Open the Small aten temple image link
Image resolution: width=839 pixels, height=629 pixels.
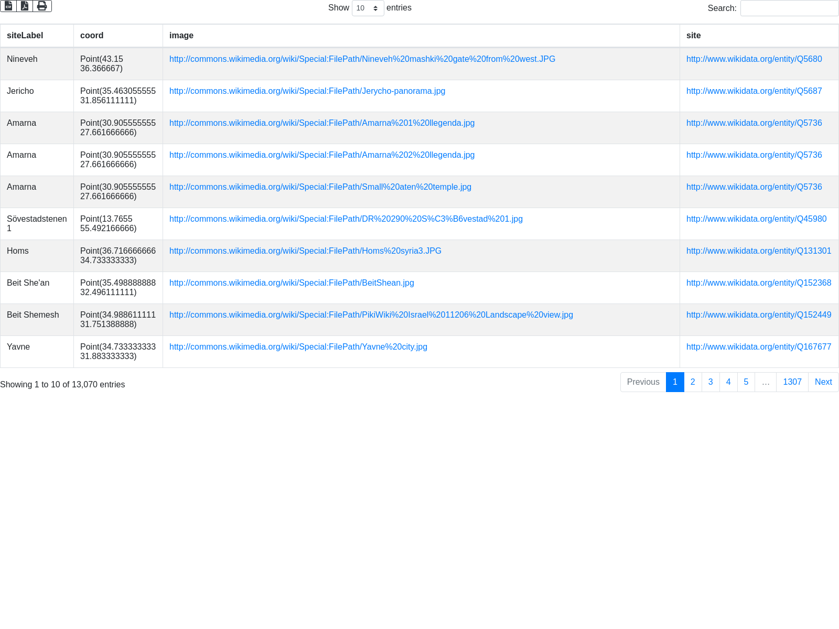pos(320,187)
